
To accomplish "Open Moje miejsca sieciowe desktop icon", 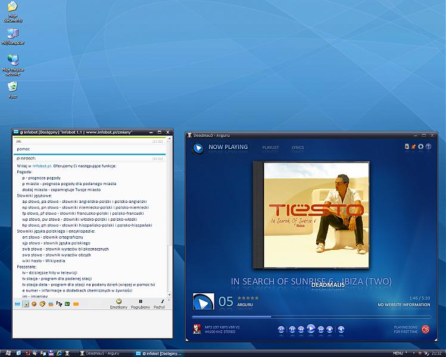I will point(13,65).
